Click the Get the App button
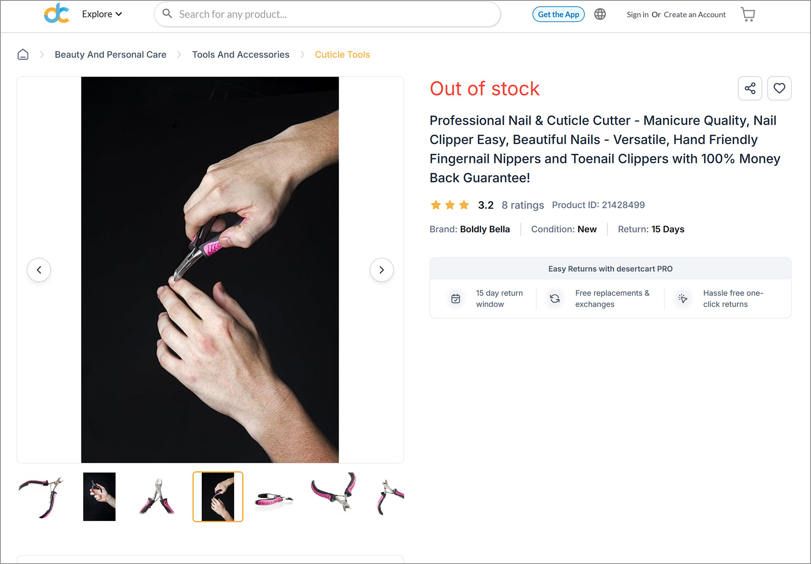Viewport: 811px width, 564px height. 558,14
